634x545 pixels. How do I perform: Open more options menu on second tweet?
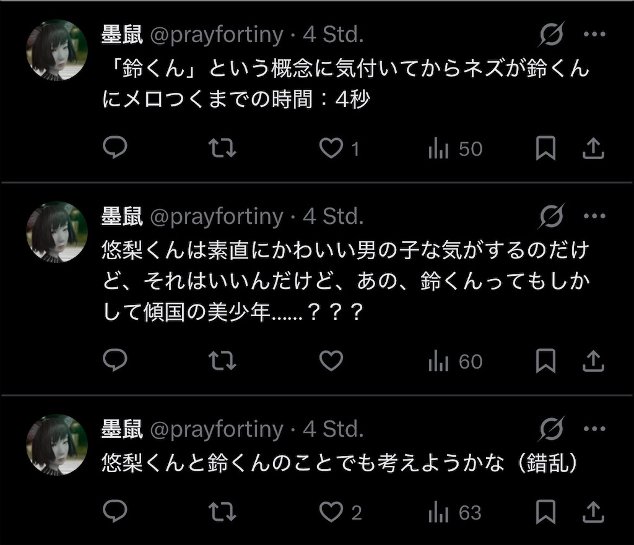click(x=594, y=216)
